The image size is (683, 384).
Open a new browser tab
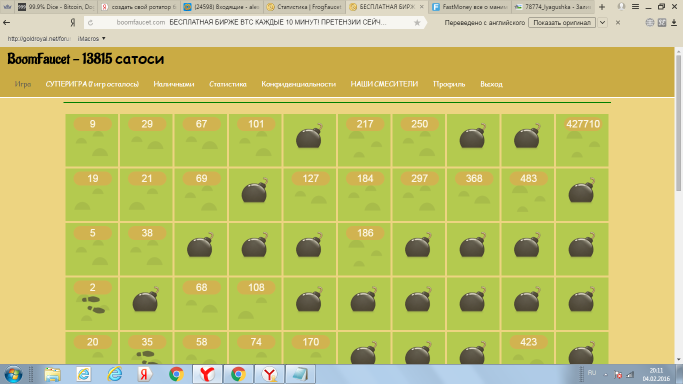tap(602, 7)
